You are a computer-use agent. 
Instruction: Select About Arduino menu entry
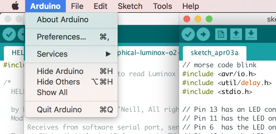pos(63,19)
